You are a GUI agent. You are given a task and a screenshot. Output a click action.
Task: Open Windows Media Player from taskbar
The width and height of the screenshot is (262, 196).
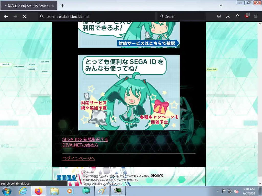pyautogui.click(x=70, y=191)
